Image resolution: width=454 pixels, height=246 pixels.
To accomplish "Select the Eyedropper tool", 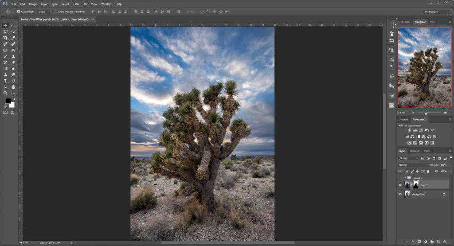I will pyautogui.click(x=13, y=38).
